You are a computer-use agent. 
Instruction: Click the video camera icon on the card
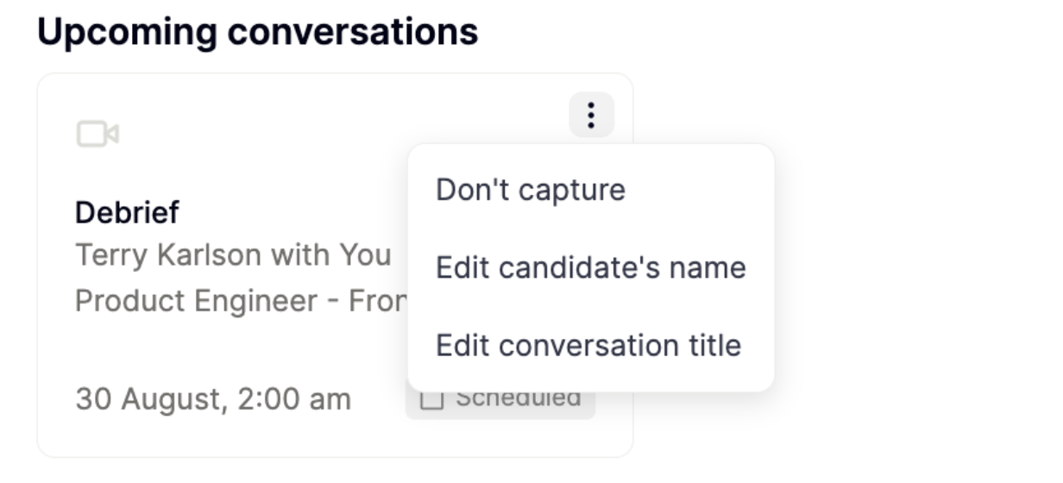[x=97, y=135]
